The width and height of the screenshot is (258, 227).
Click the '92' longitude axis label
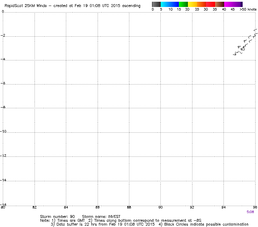192,207
